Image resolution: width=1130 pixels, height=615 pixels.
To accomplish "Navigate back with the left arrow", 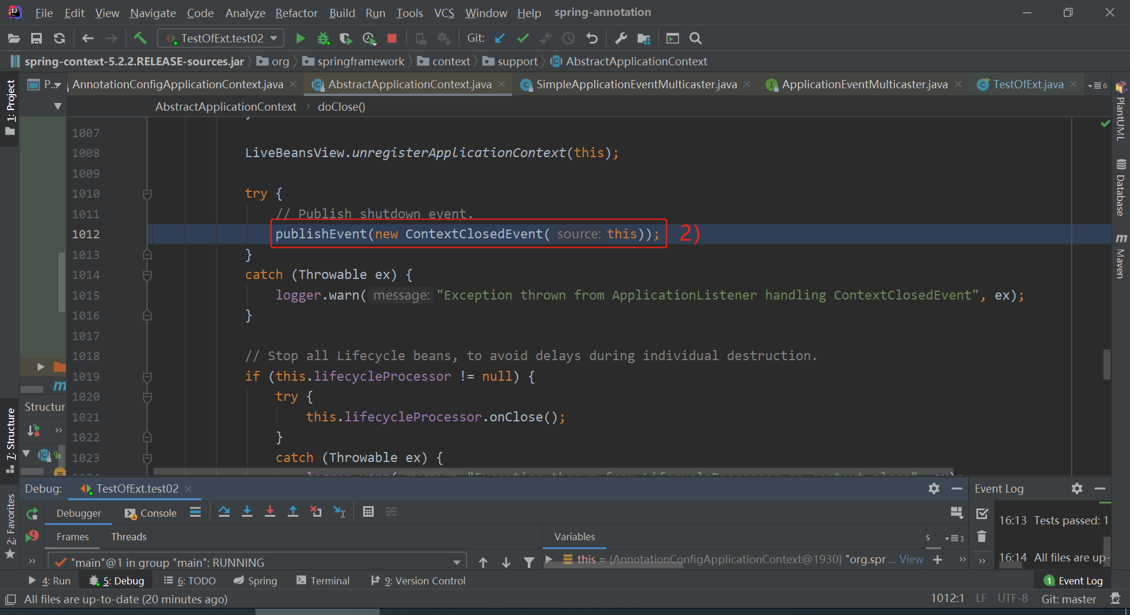I will click(x=88, y=39).
